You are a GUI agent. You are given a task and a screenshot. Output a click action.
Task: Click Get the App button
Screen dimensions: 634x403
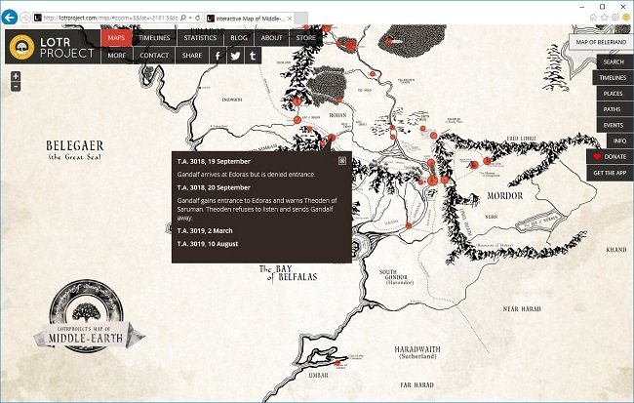pos(610,173)
